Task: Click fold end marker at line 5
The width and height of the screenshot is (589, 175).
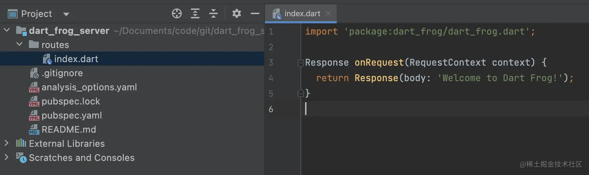Action: click(x=300, y=93)
